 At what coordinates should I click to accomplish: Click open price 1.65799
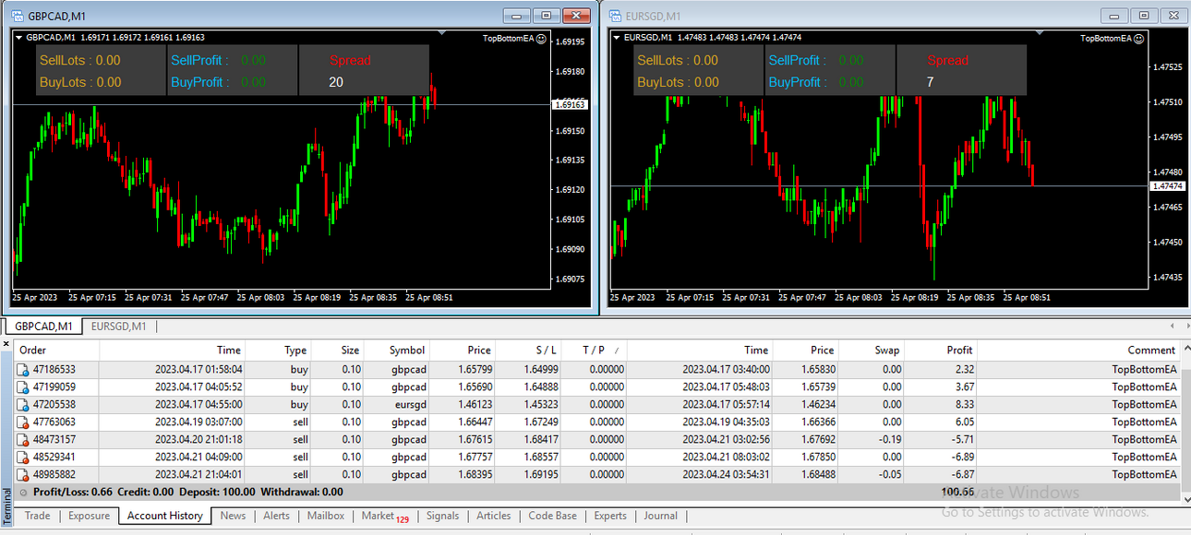pyautogui.click(x=473, y=370)
